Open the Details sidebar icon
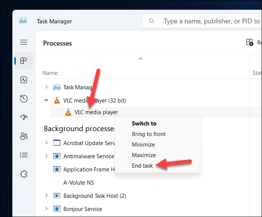The height and width of the screenshot is (217, 262). [24, 155]
